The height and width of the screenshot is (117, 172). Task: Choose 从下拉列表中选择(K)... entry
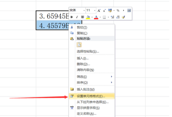click(92, 102)
